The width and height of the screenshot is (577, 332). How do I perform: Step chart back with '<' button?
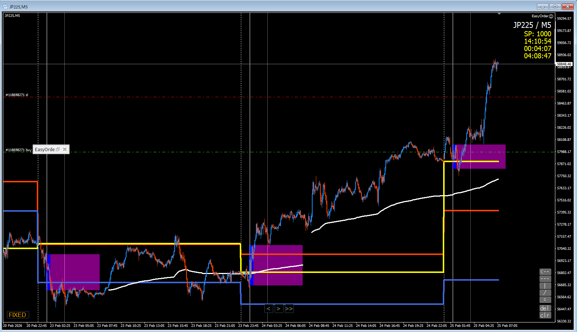click(268, 309)
